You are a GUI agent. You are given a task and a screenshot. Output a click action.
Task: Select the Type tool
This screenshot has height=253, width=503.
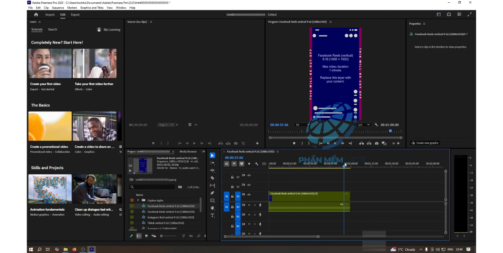coord(212,216)
